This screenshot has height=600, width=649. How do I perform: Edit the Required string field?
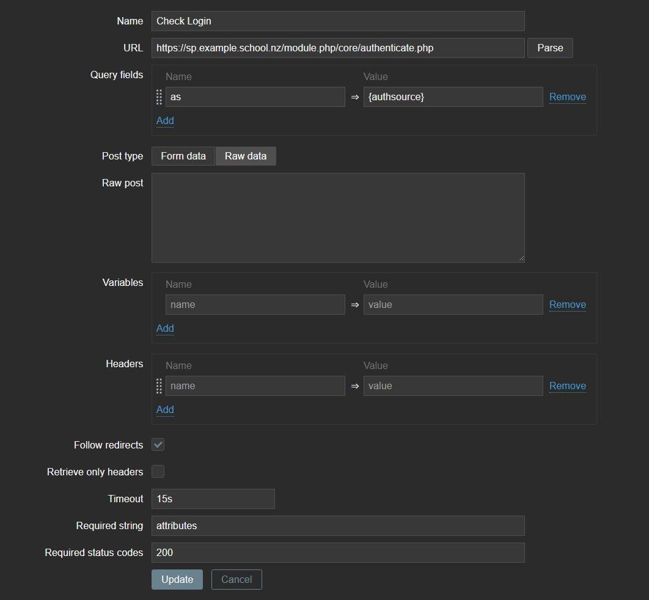point(338,526)
